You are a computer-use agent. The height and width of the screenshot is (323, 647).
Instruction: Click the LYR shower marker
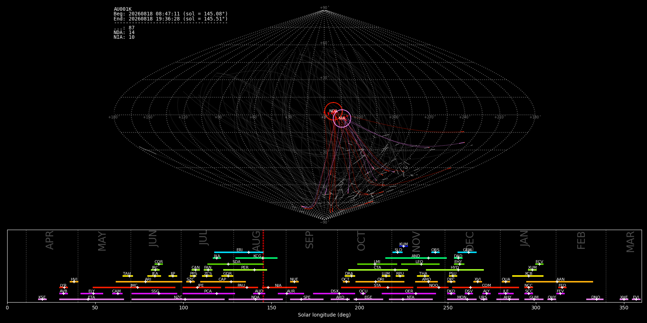pos(64,287)
